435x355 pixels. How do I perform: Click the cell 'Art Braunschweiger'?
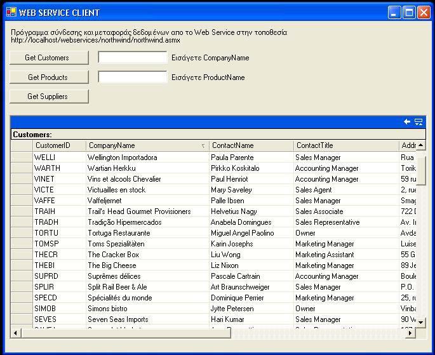[x=251, y=287]
